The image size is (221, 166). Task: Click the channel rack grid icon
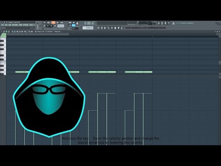click(102, 28)
